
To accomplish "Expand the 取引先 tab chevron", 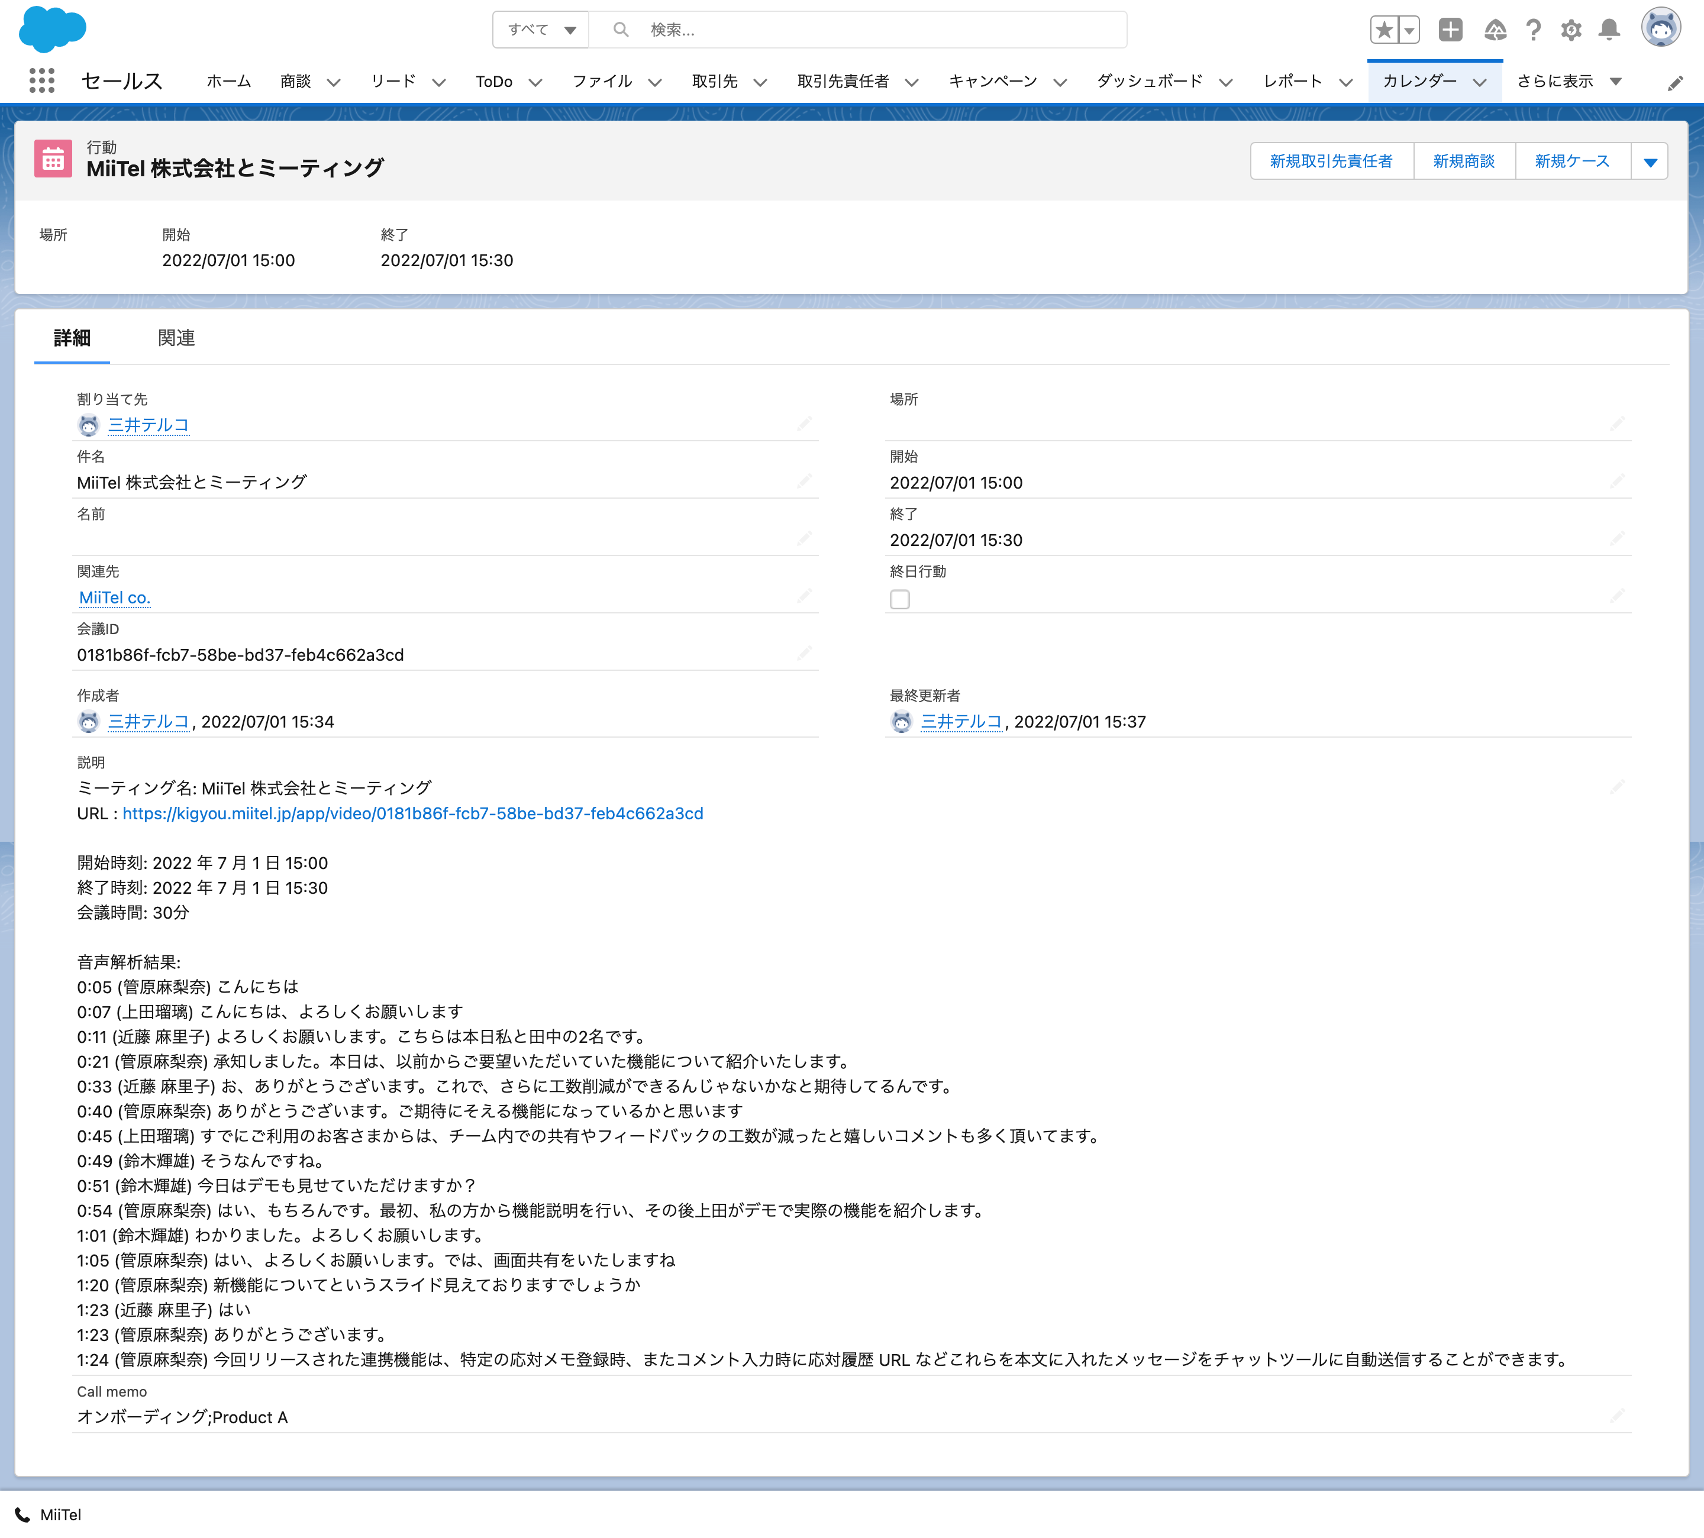I will pos(760,82).
